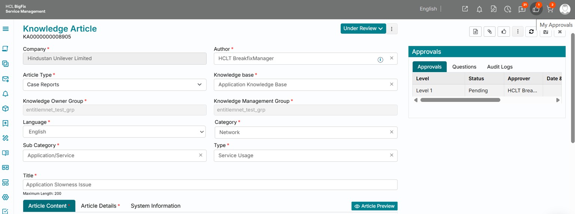Click the author info icon
Screen dimensions: 575x214
pyautogui.click(x=380, y=59)
